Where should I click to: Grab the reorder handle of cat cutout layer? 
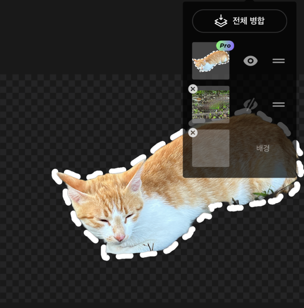tap(278, 61)
